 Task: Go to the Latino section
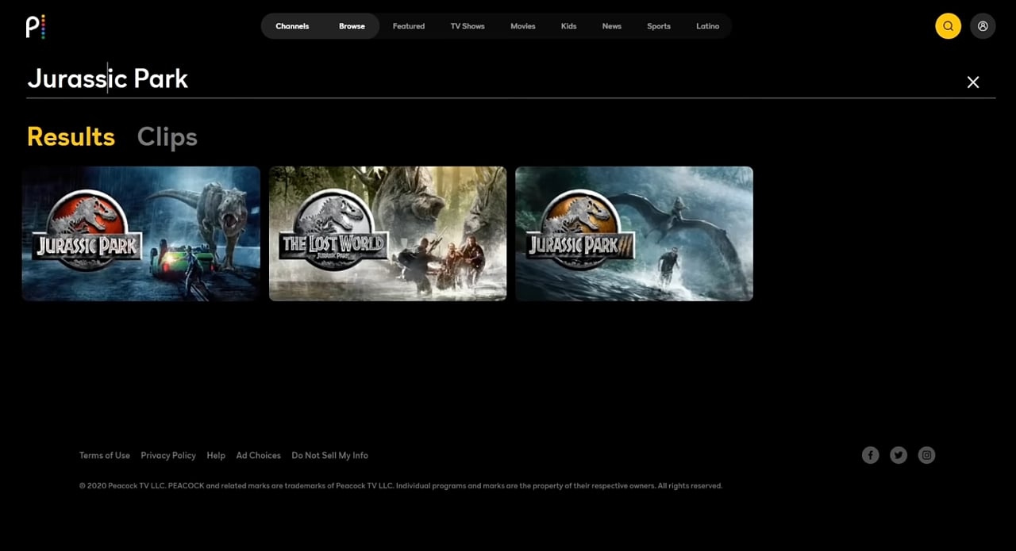[x=708, y=26]
